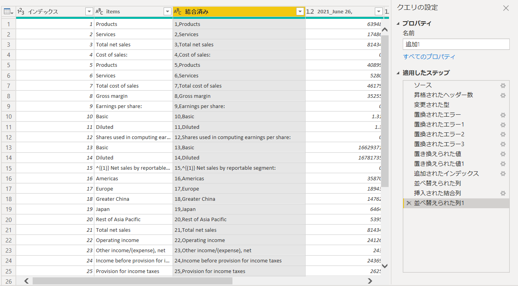This screenshot has height=286, width=518.
Task: Click cell '22,Operating income'
Action: pyautogui.click(x=239, y=240)
